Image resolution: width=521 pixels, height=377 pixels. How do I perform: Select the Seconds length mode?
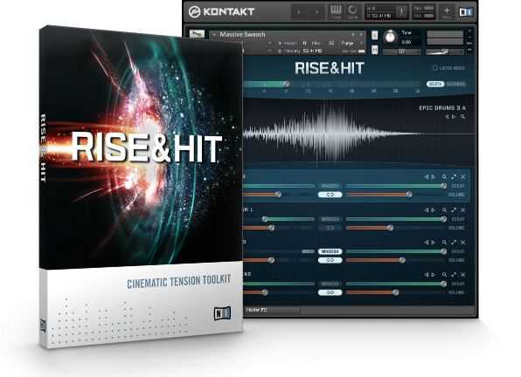(x=456, y=85)
